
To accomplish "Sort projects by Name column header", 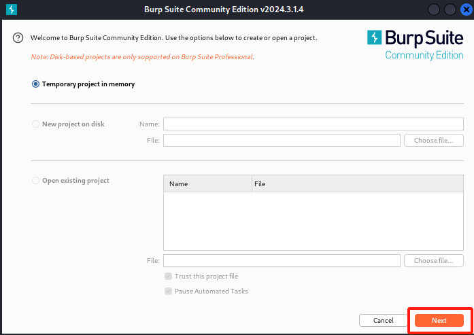I will (207, 183).
